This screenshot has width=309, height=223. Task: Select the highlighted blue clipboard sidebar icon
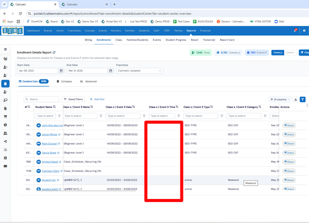[6, 84]
